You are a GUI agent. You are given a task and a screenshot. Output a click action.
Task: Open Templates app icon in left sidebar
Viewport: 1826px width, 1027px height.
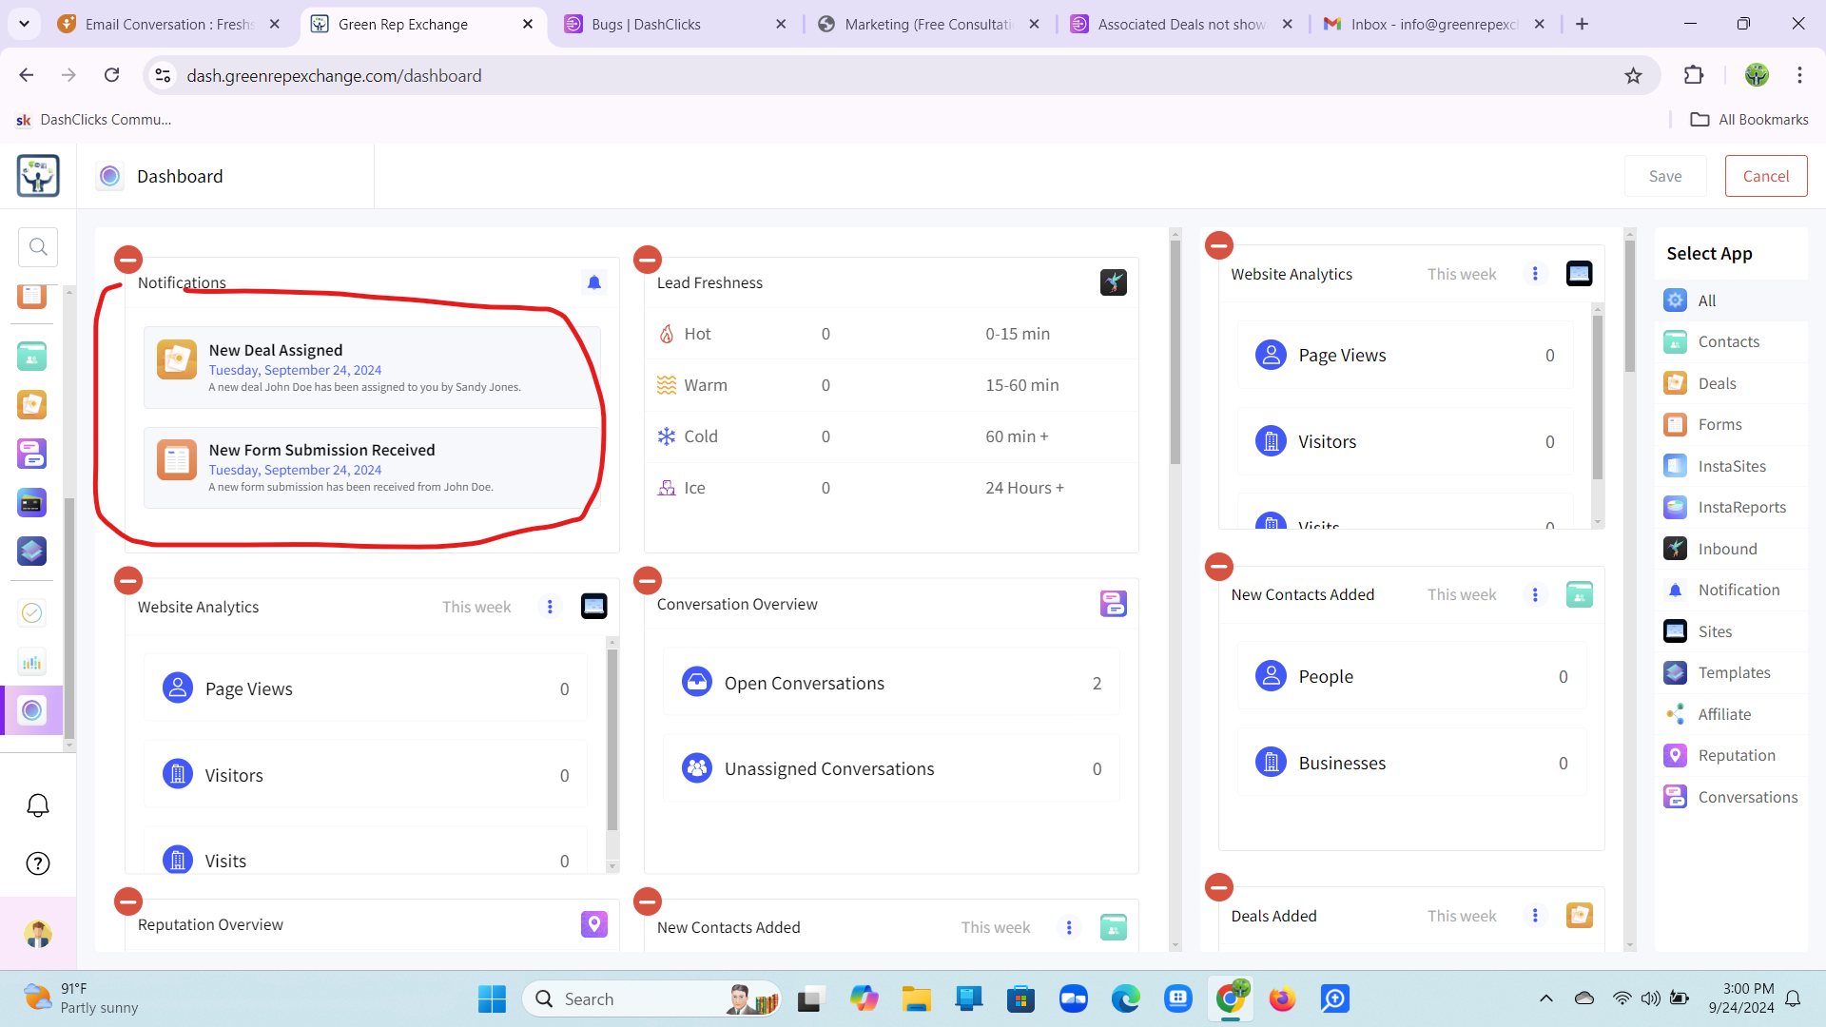click(x=31, y=551)
